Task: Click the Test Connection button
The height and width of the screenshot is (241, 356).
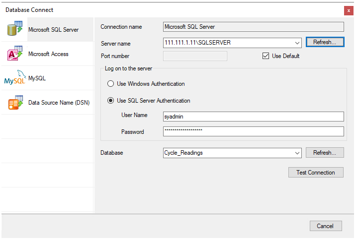Action: tap(316, 173)
